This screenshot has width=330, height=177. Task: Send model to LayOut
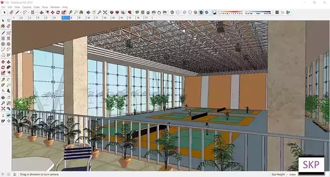(123, 12)
